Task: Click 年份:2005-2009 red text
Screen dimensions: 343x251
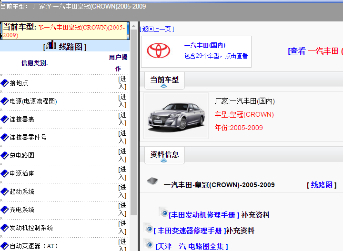Action: pyautogui.click(x=239, y=128)
